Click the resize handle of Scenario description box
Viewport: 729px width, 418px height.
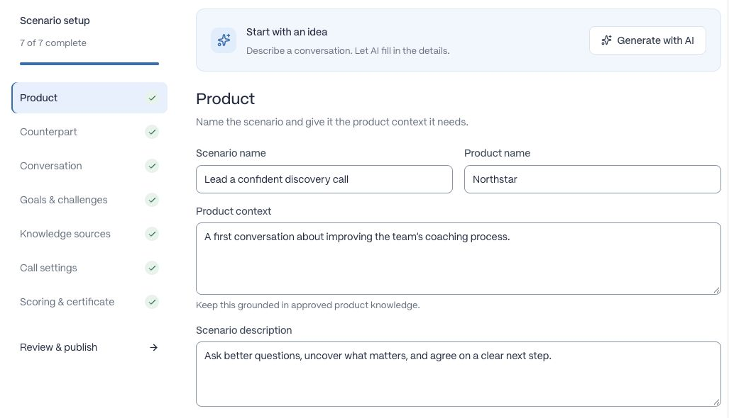(716, 402)
